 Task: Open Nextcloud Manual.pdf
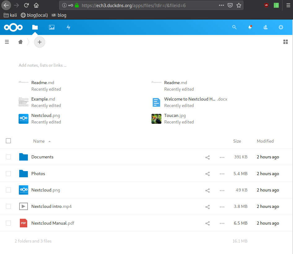(53, 223)
